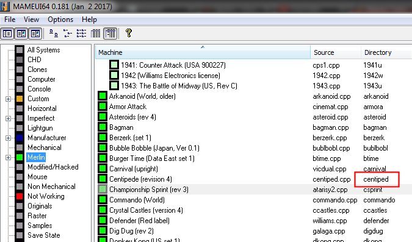The image size is (412, 242).
Task: Switch to details view icon
Action: pos(95,34)
